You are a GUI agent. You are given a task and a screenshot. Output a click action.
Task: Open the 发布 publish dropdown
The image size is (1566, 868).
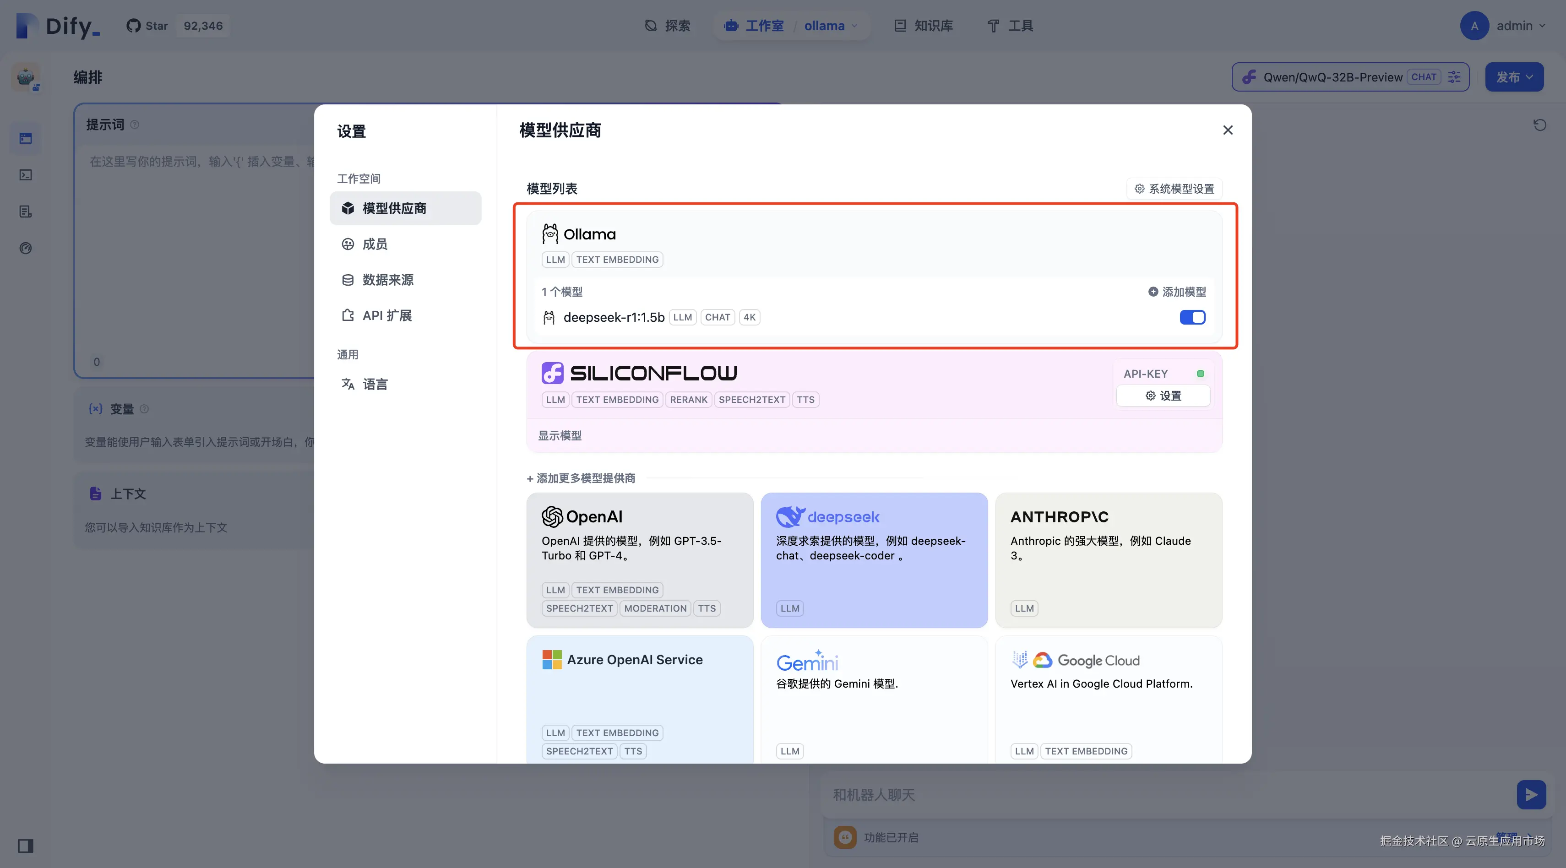click(x=1514, y=77)
